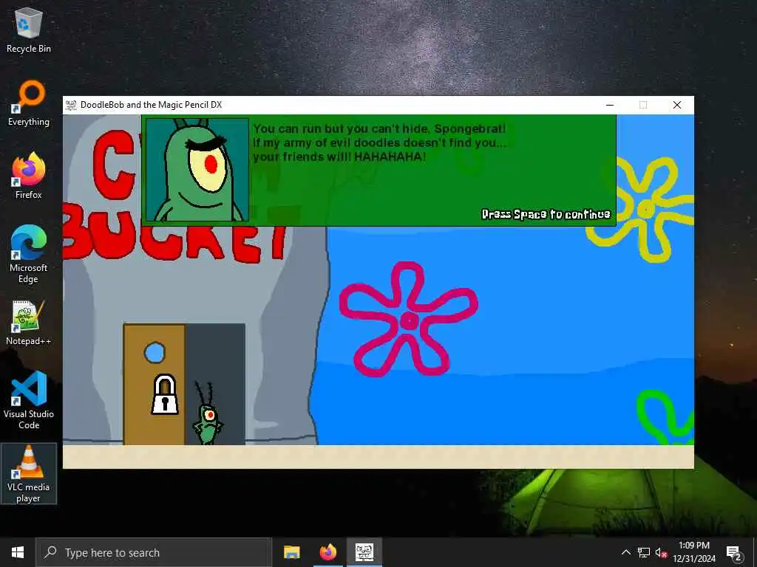Close the DoodleBob and the Magic Pencil DX window
The width and height of the screenshot is (757, 567).
click(x=677, y=105)
